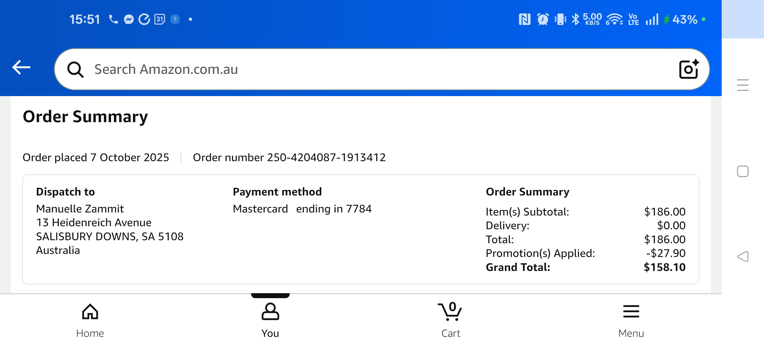
Task: Tap the search magnifier icon
Action: (75, 70)
